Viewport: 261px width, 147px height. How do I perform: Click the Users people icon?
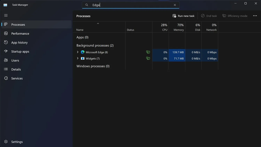pos(6,60)
